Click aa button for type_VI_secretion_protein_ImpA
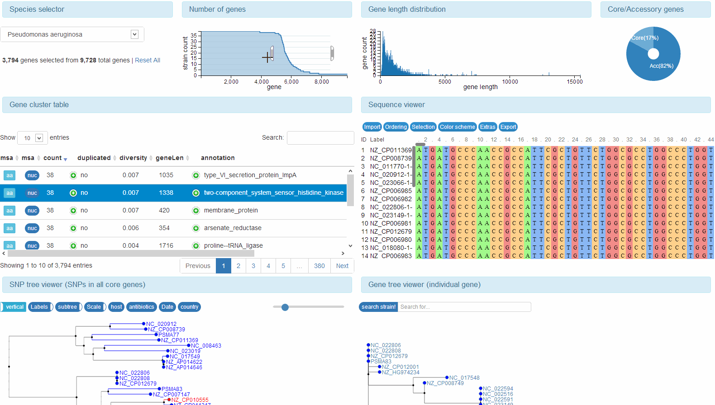Screen dimensions: 715x405 point(10,175)
